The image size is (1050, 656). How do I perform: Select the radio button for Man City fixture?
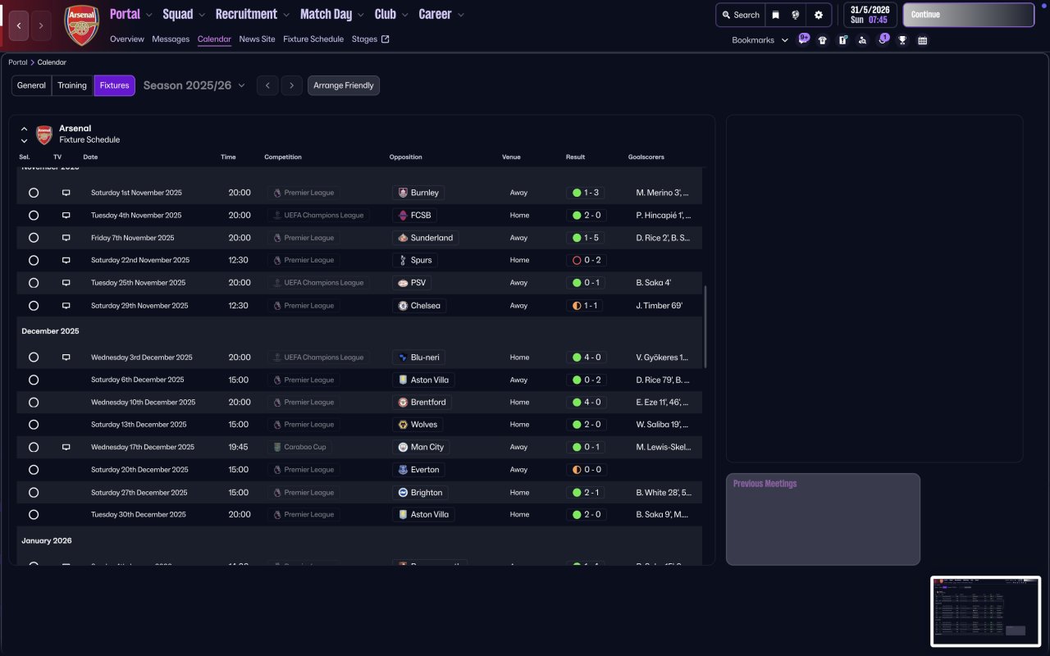34,448
